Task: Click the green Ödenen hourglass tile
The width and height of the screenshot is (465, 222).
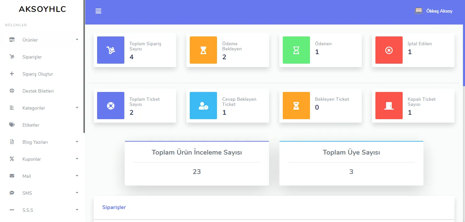Action: 296,50
